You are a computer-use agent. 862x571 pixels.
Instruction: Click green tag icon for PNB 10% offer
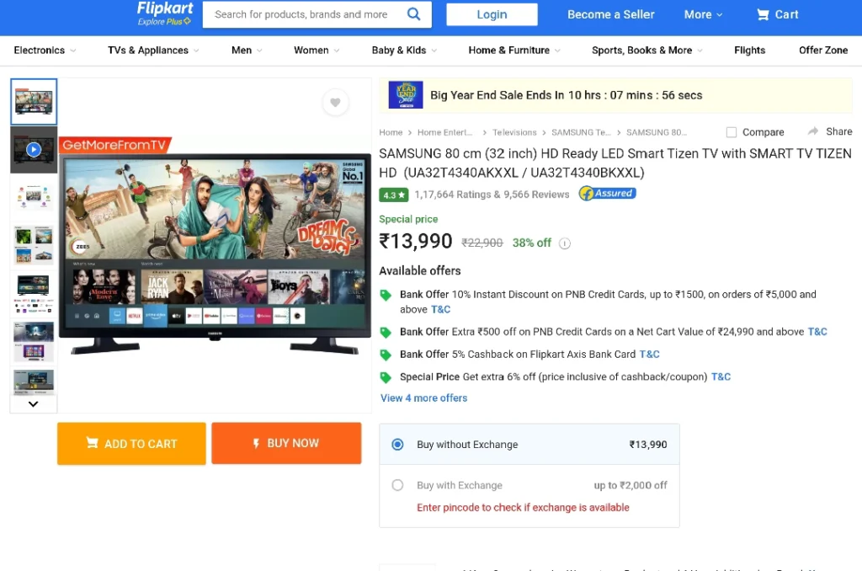click(386, 296)
